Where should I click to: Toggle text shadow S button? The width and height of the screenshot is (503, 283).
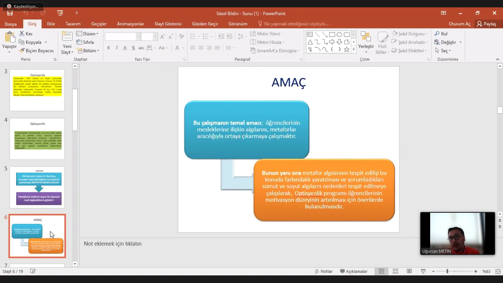click(133, 48)
